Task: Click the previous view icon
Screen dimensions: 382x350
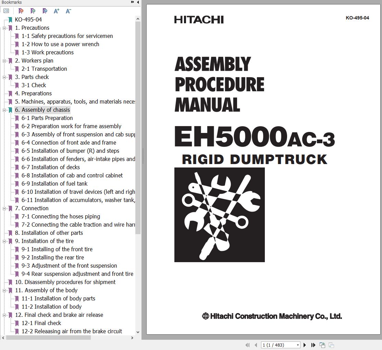Action: [322, 345]
